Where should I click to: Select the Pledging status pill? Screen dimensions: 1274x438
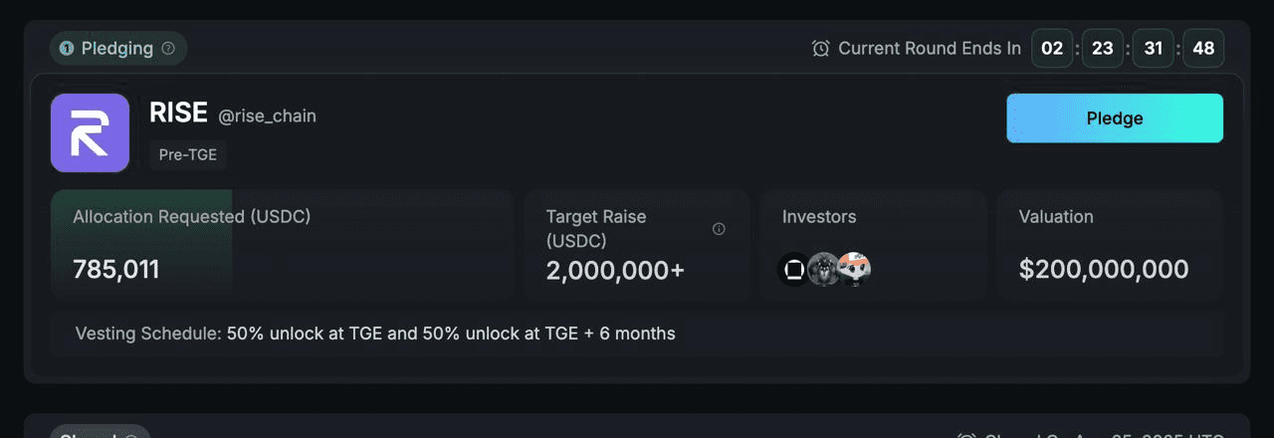pos(118,48)
